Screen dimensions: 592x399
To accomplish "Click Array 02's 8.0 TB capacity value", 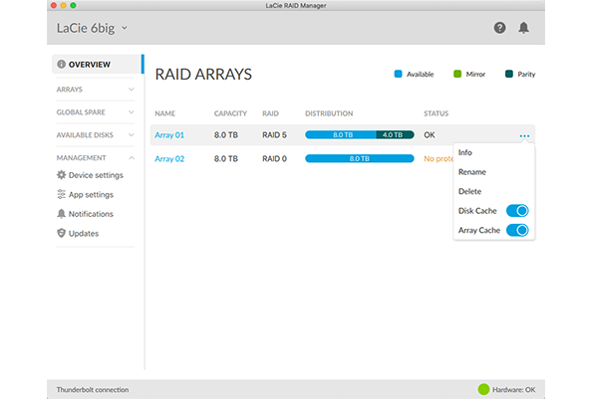I will (x=226, y=158).
